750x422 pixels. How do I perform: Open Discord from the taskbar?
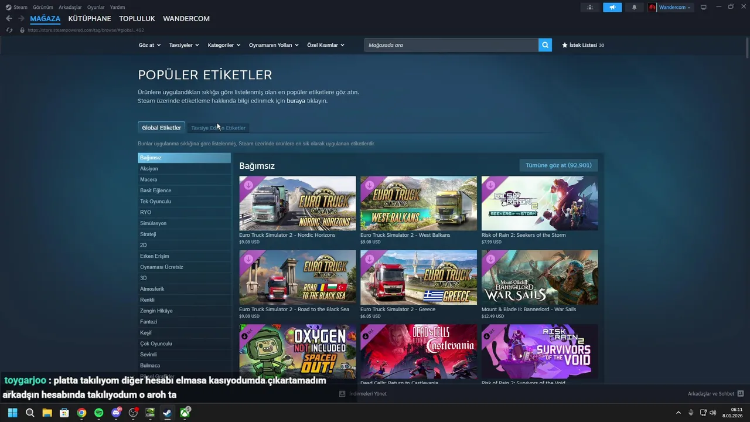click(116, 413)
